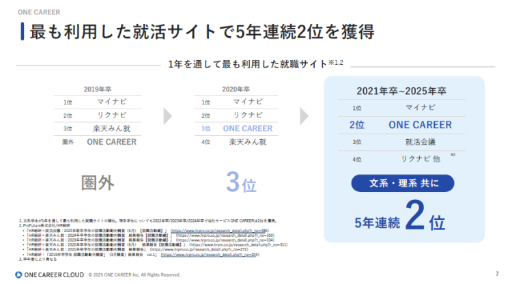Click ONE CAREER in the 圏外 row
This screenshot has width=512, height=284.
pyautogui.click(x=112, y=142)
